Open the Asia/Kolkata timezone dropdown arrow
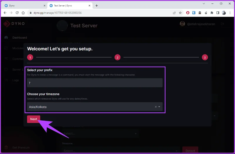 [x=159, y=107]
